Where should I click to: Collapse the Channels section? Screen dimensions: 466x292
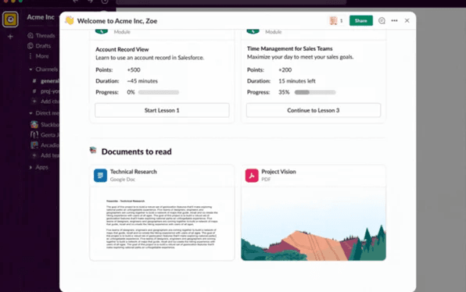[x=30, y=69]
